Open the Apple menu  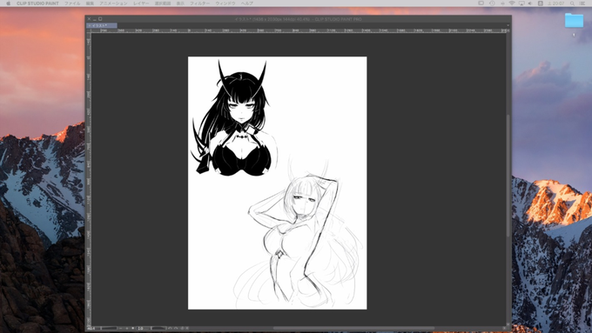tap(9, 3)
